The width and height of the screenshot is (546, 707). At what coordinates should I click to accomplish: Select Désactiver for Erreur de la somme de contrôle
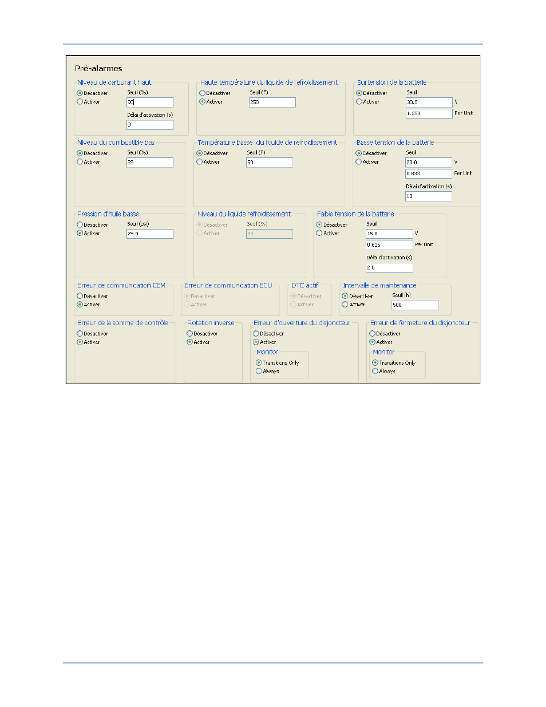click(80, 334)
